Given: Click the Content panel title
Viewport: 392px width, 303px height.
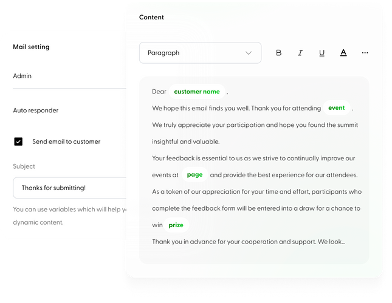Looking at the screenshot, I should click(151, 17).
